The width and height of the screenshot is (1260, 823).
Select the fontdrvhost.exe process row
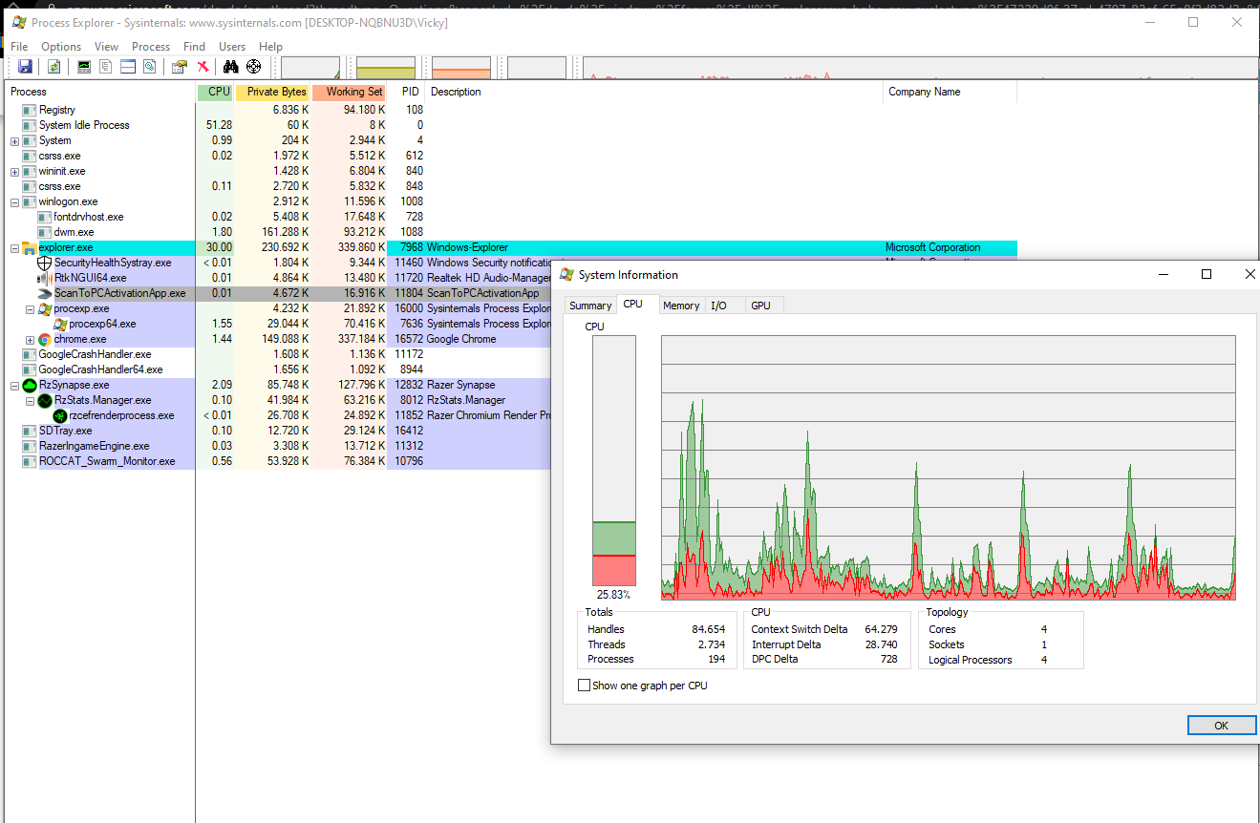point(511,217)
